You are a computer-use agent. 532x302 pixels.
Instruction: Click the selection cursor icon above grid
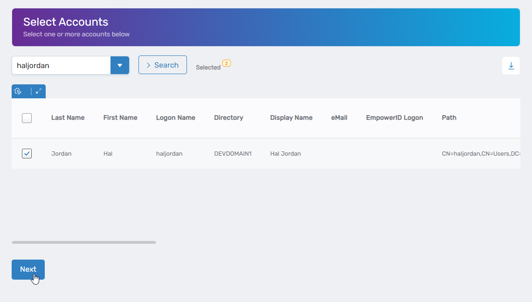pyautogui.click(x=19, y=91)
